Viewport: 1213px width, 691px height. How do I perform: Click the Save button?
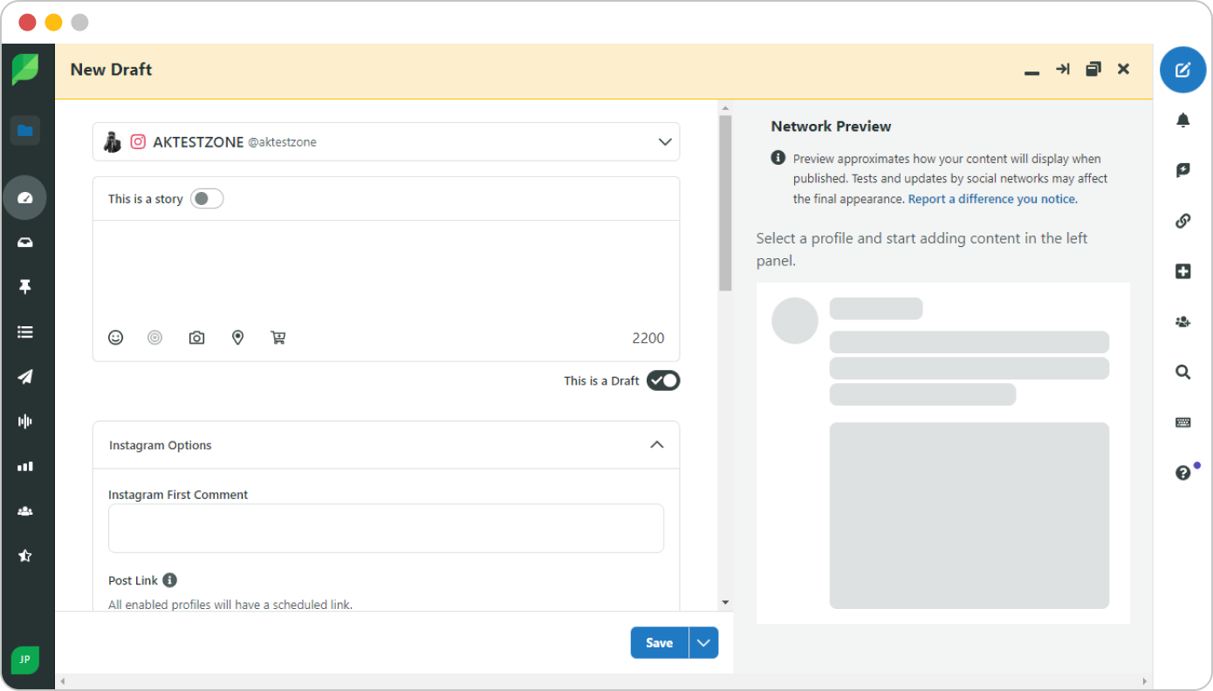tap(659, 643)
